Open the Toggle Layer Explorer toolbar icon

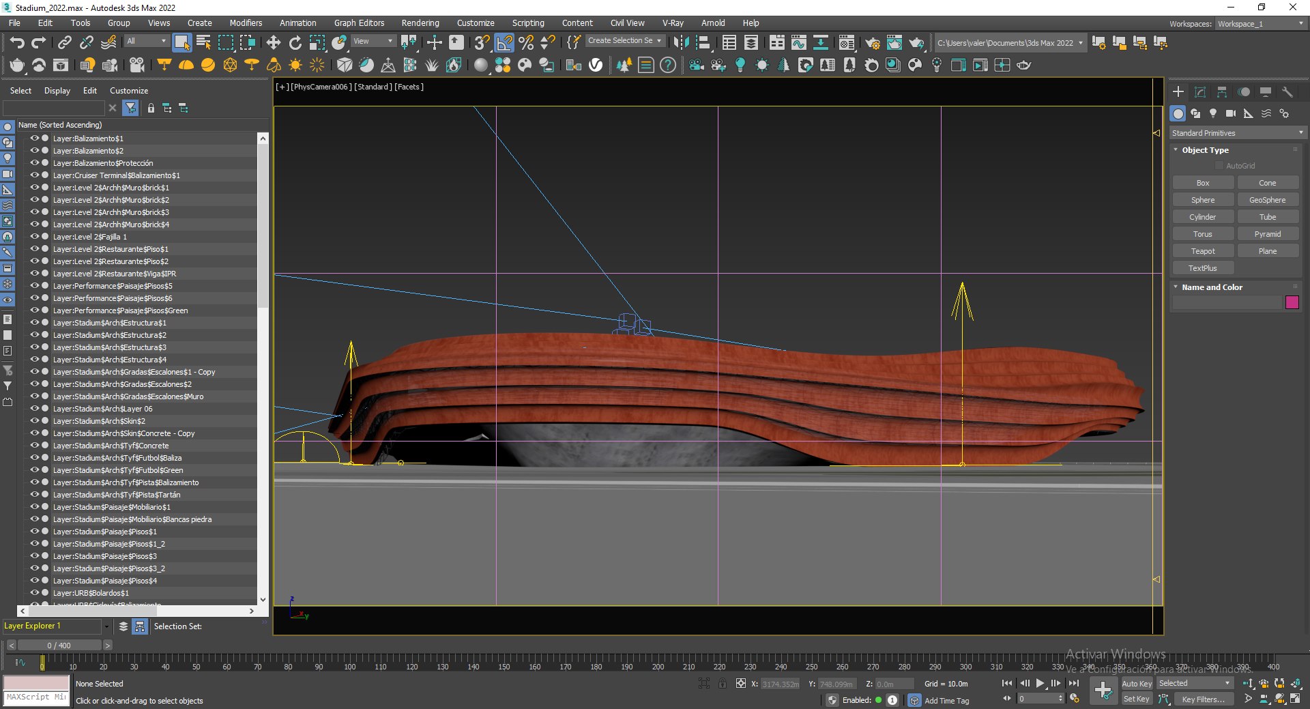point(751,42)
